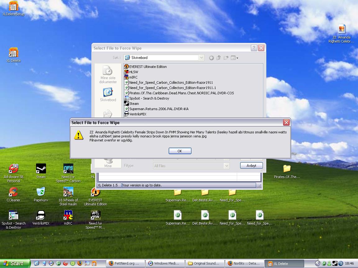Viewport: 358px width, 268px height.
Task: Open the Views menu icon in file dialog
Action: 234,58
